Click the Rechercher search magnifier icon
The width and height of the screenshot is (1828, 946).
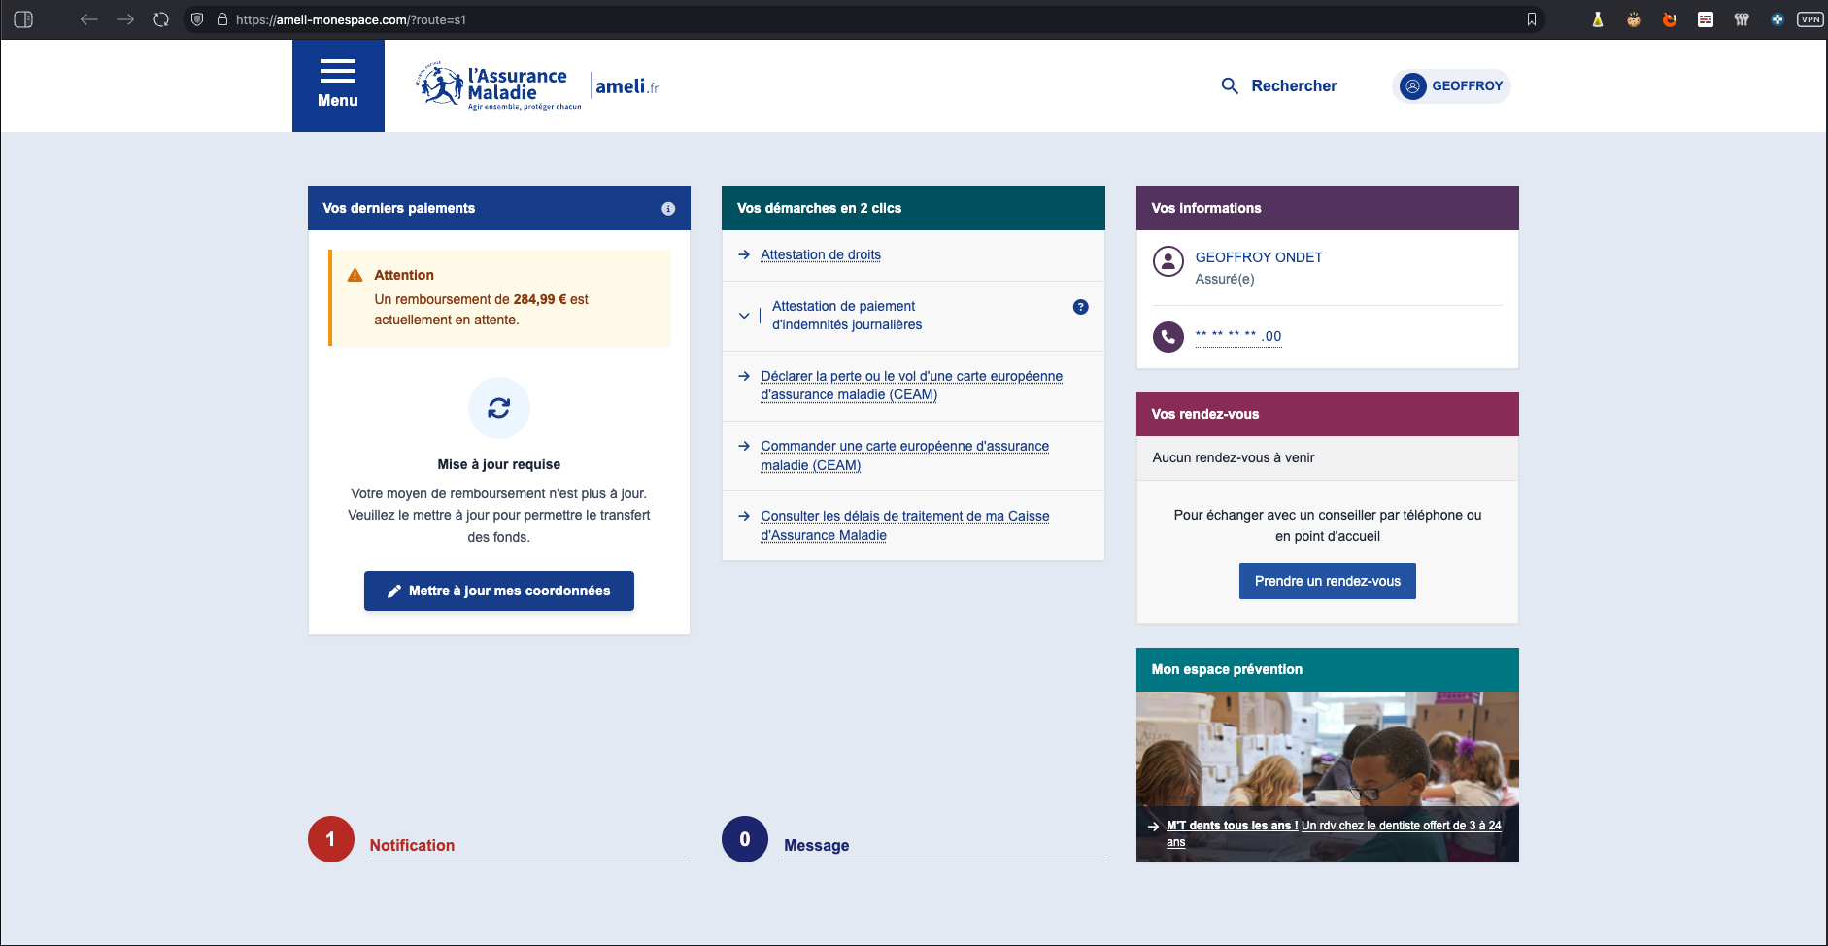click(x=1230, y=86)
